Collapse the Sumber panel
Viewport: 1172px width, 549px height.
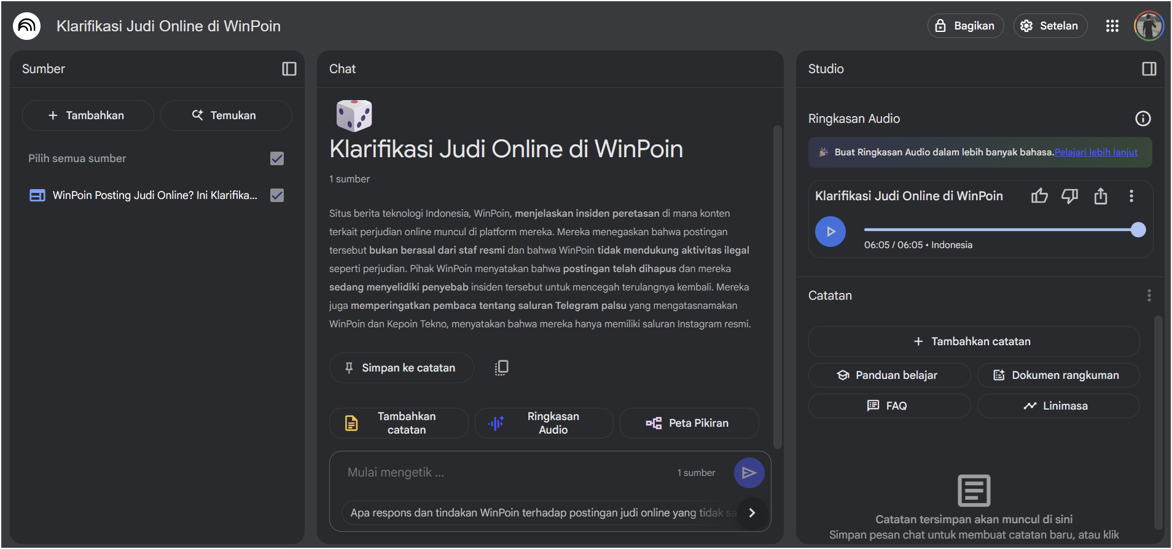(289, 69)
